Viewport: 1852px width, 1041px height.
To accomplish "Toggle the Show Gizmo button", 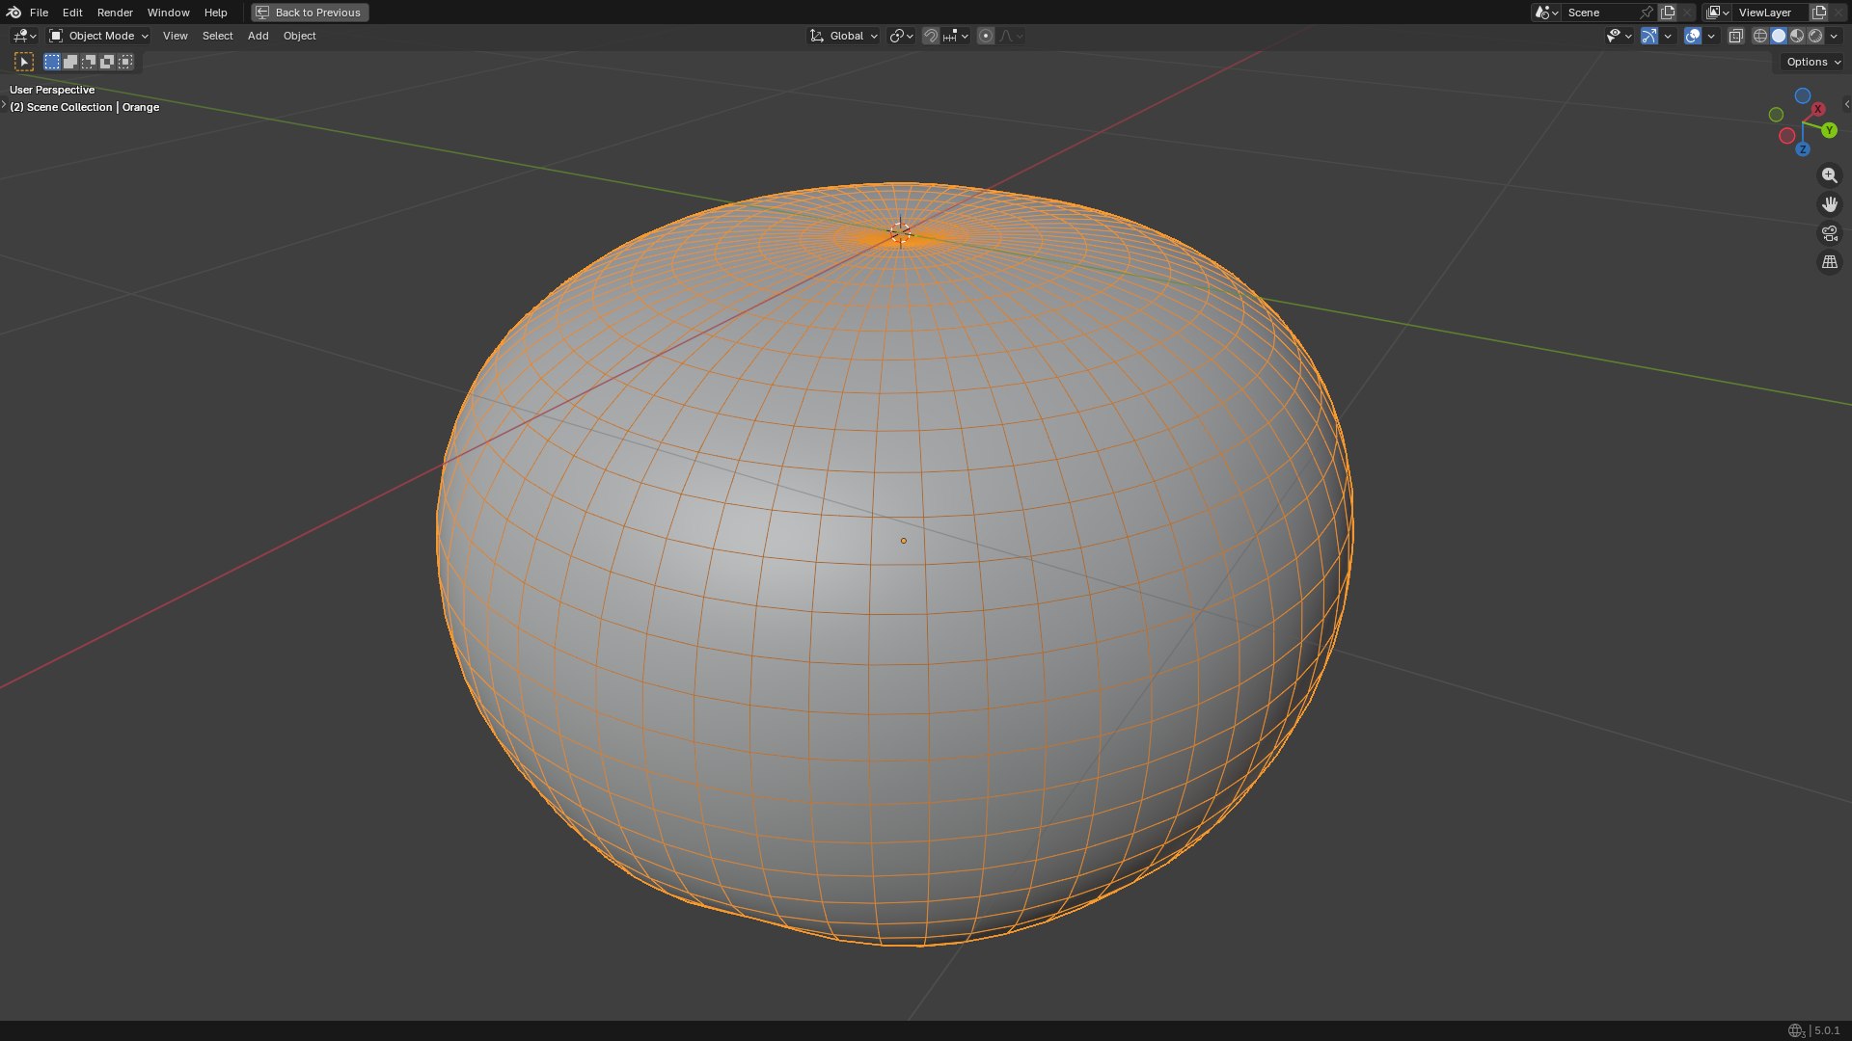I will 1649,36.
